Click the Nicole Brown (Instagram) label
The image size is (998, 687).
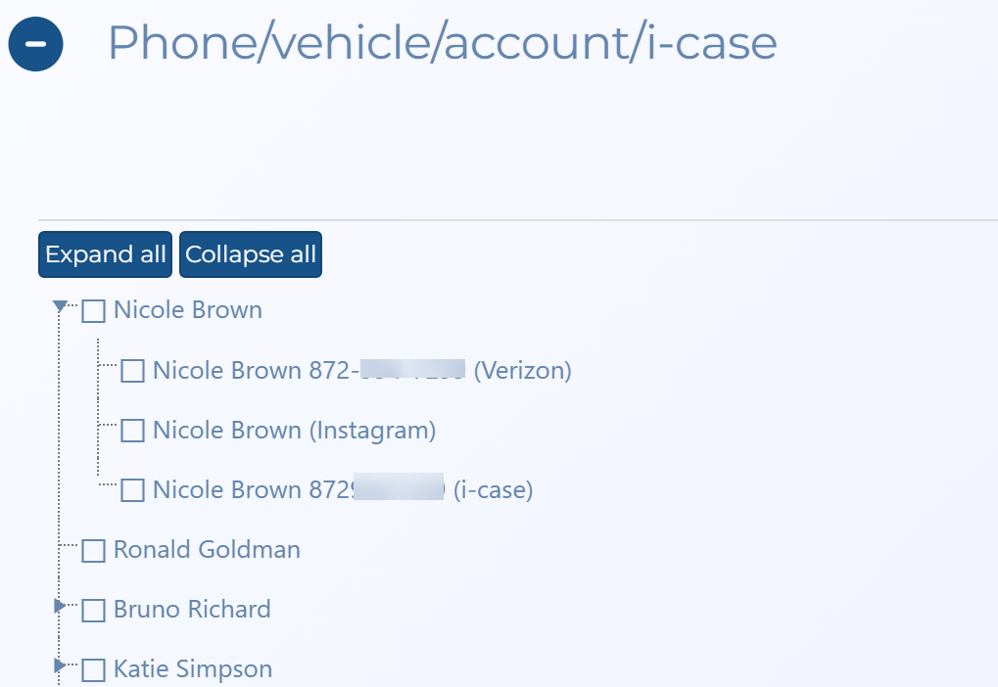point(294,431)
